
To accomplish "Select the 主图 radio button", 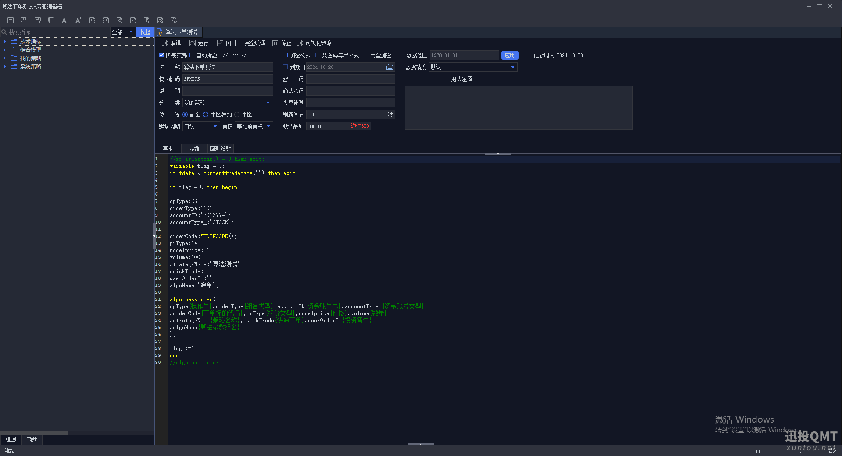I will [237, 114].
